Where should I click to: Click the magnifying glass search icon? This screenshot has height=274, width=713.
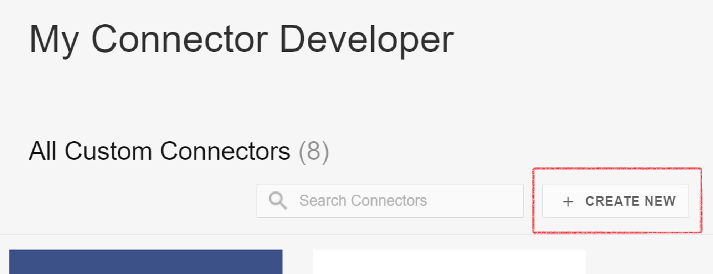[278, 201]
